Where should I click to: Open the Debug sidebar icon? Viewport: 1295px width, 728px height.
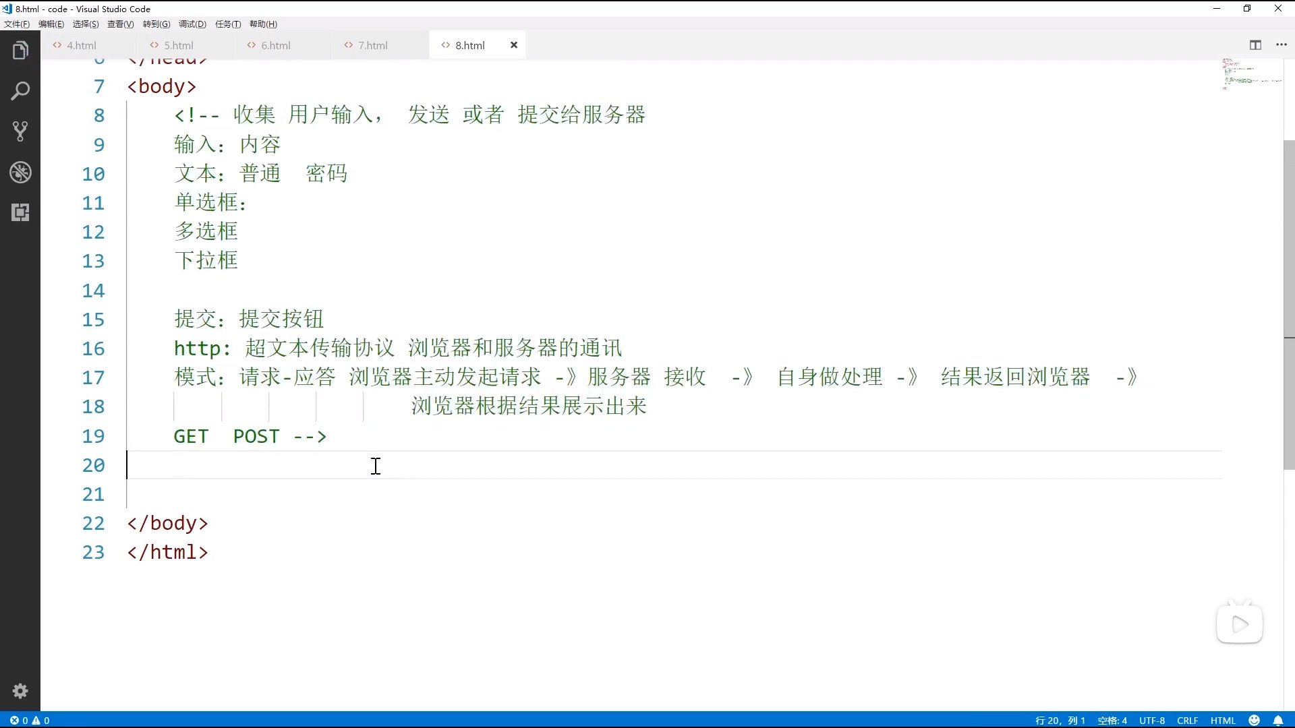coord(20,173)
